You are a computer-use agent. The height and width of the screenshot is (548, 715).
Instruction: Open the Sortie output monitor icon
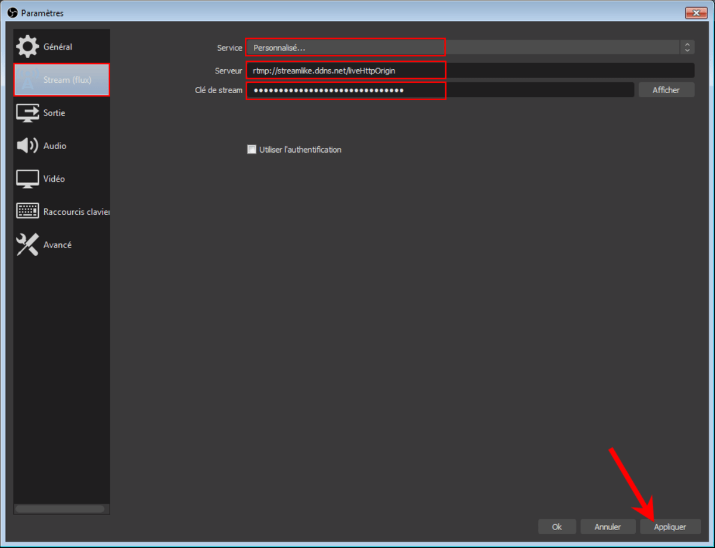(27, 113)
